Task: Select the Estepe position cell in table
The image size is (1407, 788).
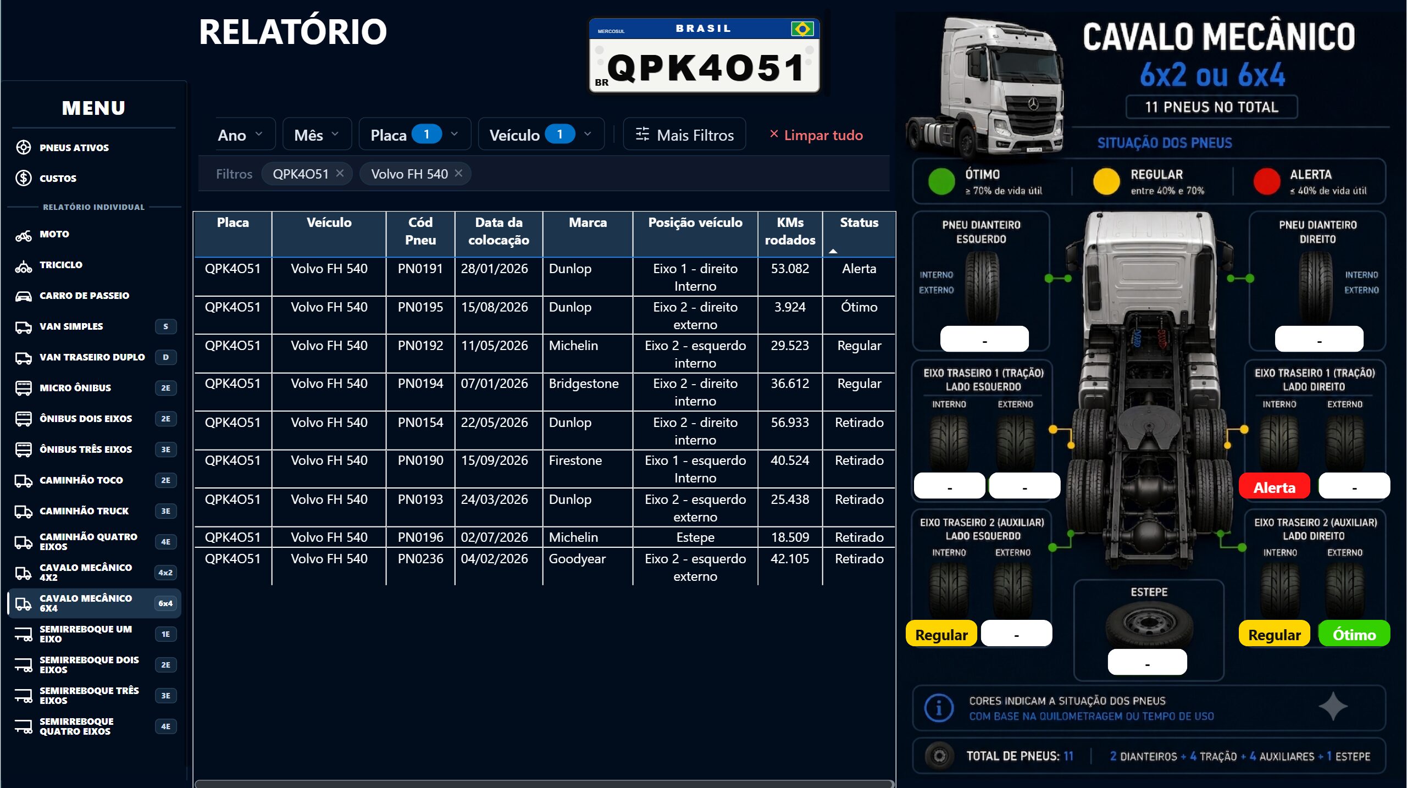Action: pos(695,537)
